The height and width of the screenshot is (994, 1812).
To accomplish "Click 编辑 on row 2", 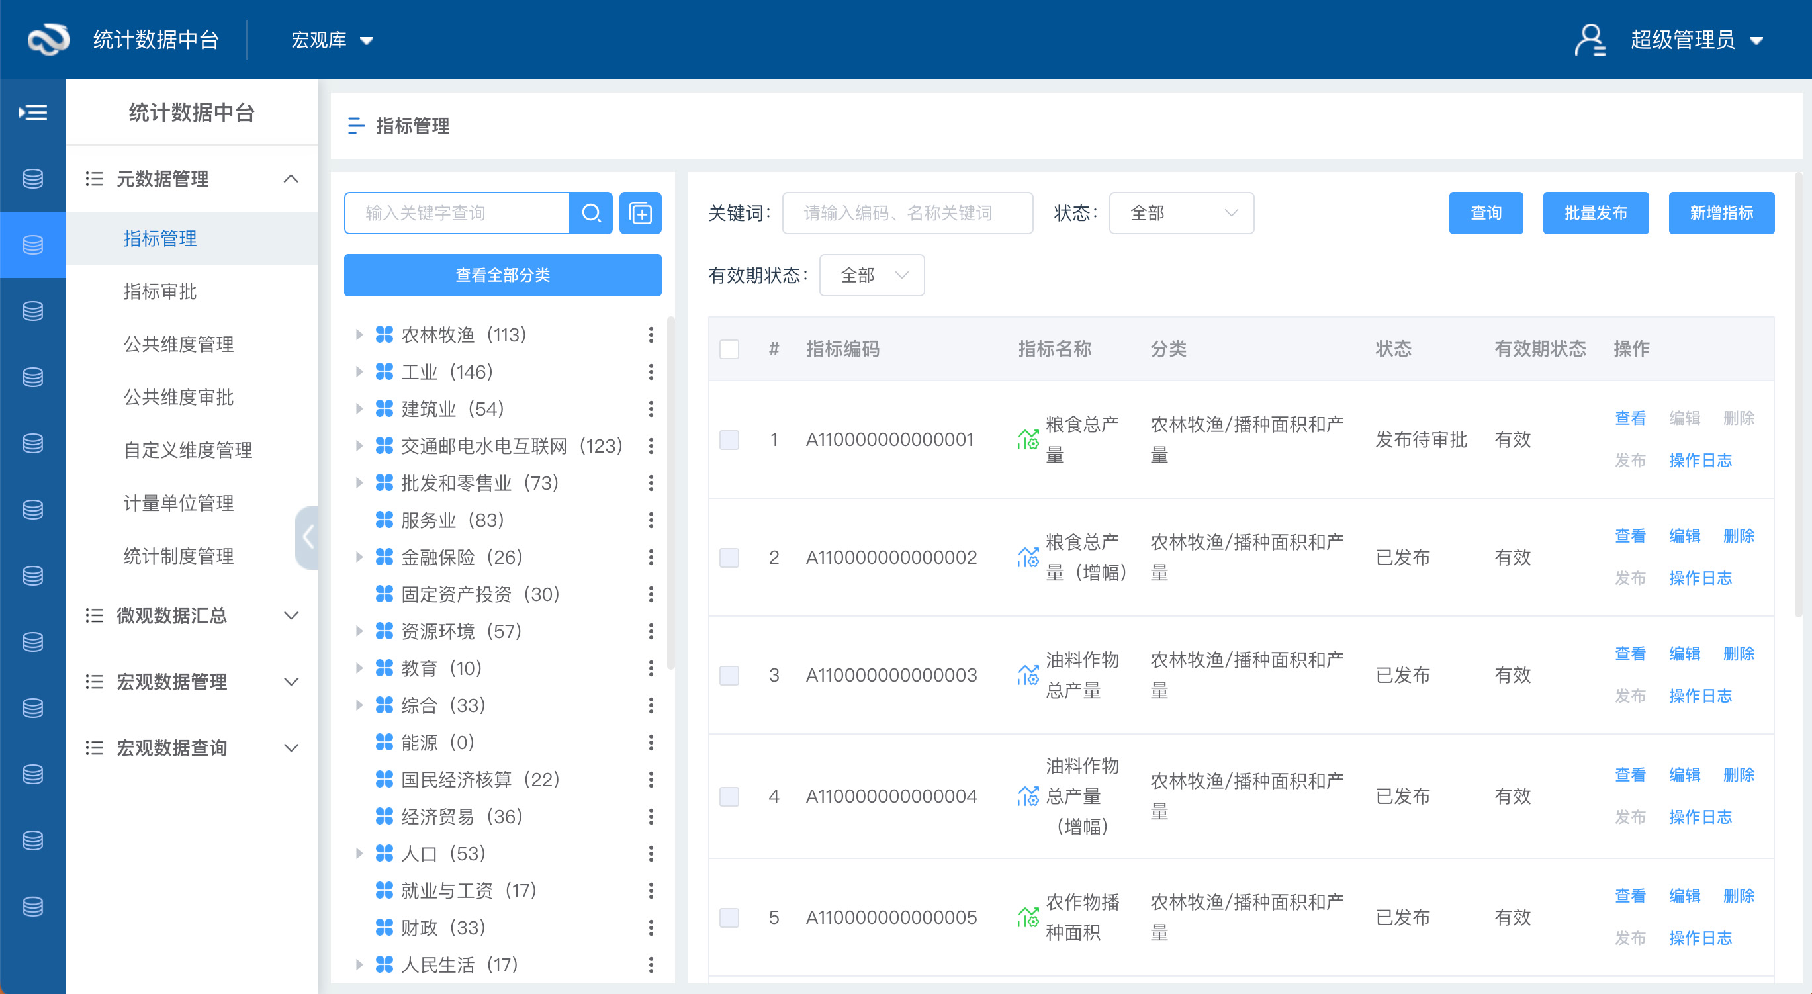I will click(x=1685, y=535).
